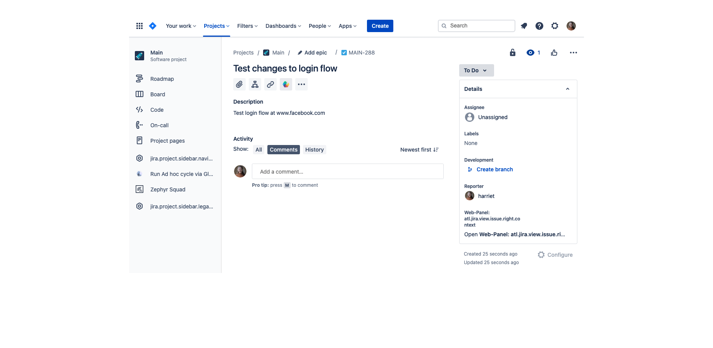The width and height of the screenshot is (713, 348).
Task: Open the Dashboards menu
Action: (283, 26)
